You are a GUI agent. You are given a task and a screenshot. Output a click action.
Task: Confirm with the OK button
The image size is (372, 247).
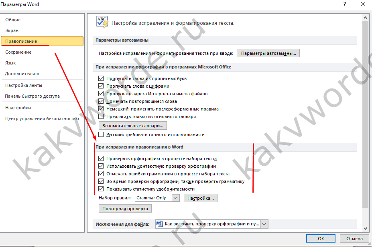coord(321,239)
